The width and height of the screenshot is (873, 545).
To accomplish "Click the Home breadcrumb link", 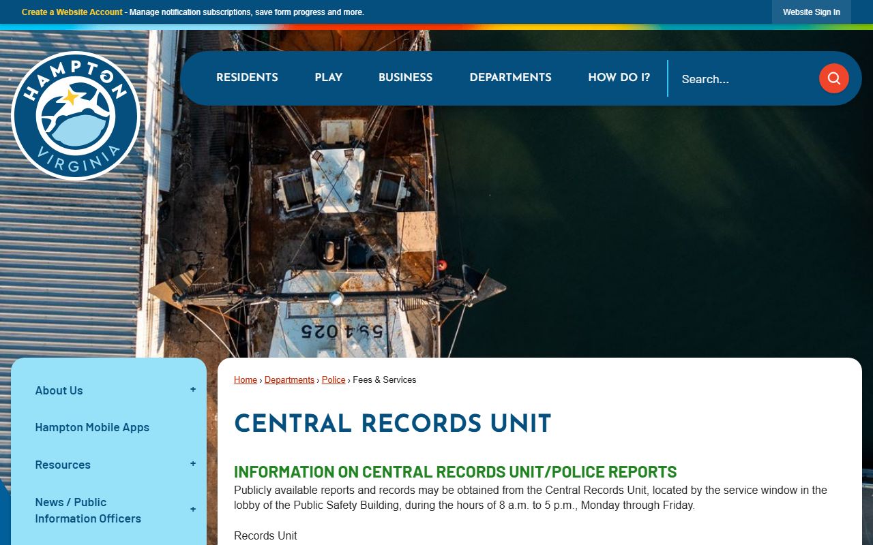I will pos(246,380).
